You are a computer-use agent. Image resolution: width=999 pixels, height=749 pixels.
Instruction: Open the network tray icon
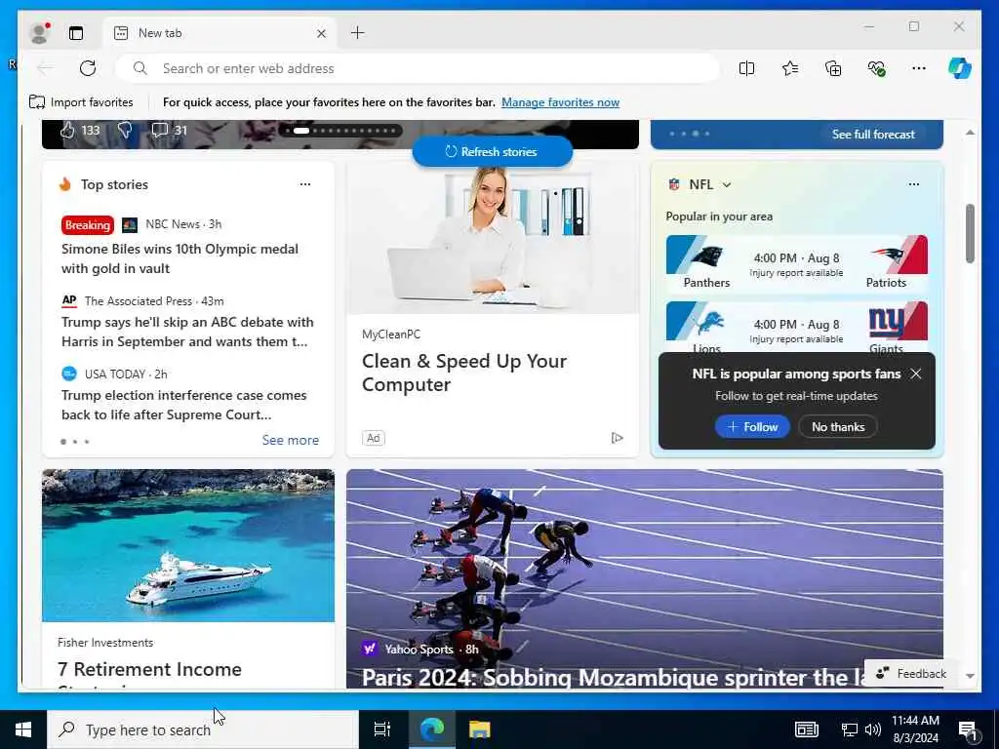point(850,729)
